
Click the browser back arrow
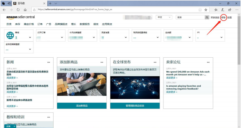coord(4,10)
